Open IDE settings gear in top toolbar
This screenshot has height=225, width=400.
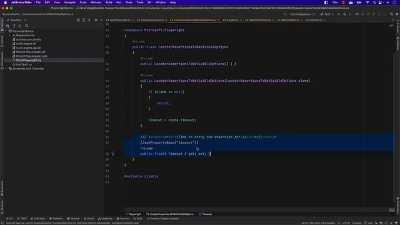(397, 14)
